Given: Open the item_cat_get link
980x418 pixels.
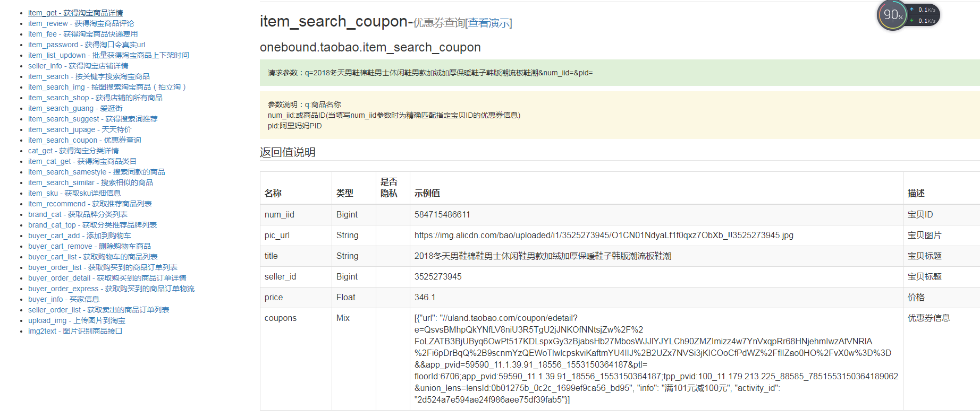Looking at the screenshot, I should [82, 161].
